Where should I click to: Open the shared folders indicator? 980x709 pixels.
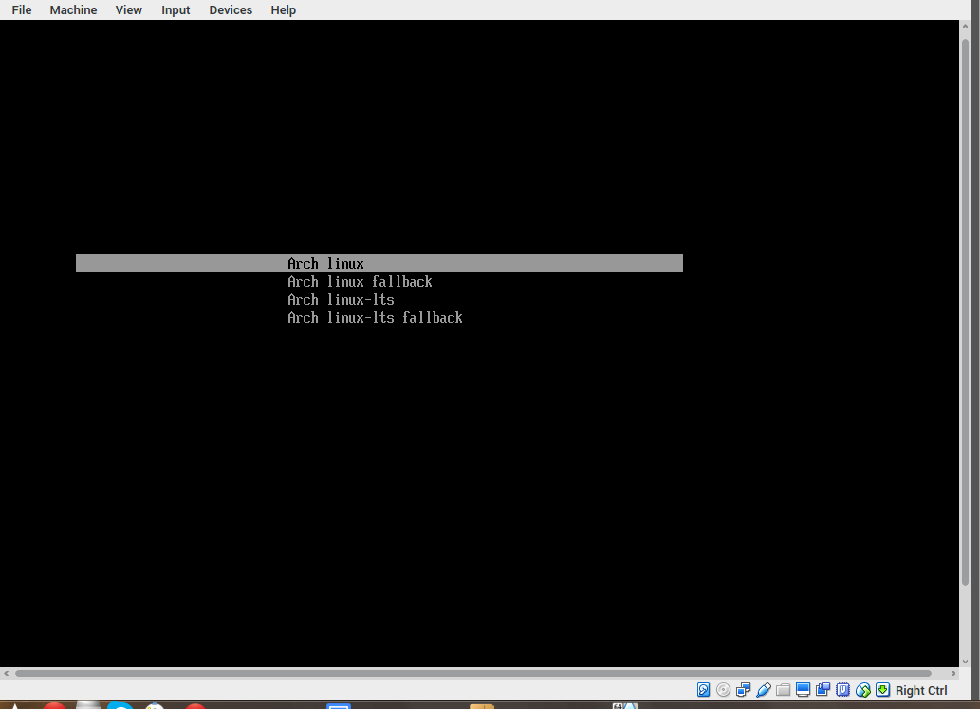point(783,690)
